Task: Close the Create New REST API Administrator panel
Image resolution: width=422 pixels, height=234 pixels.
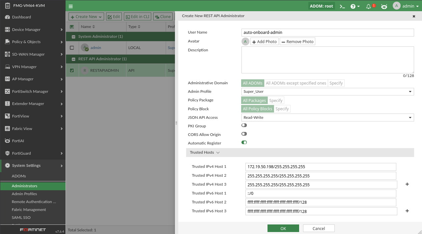Action: click(414, 16)
